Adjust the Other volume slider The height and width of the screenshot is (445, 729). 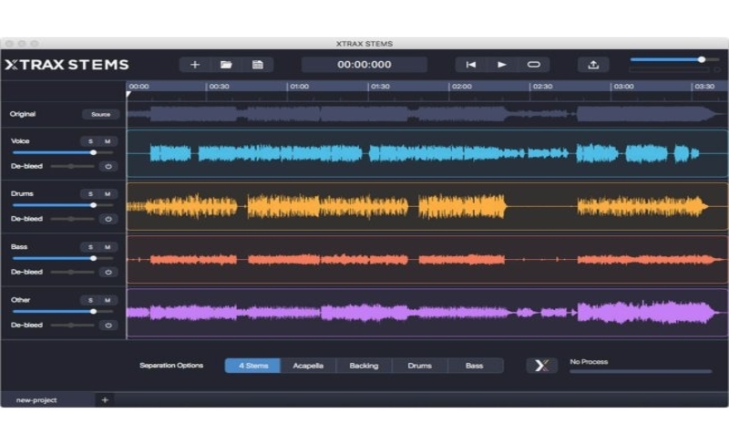[63, 311]
